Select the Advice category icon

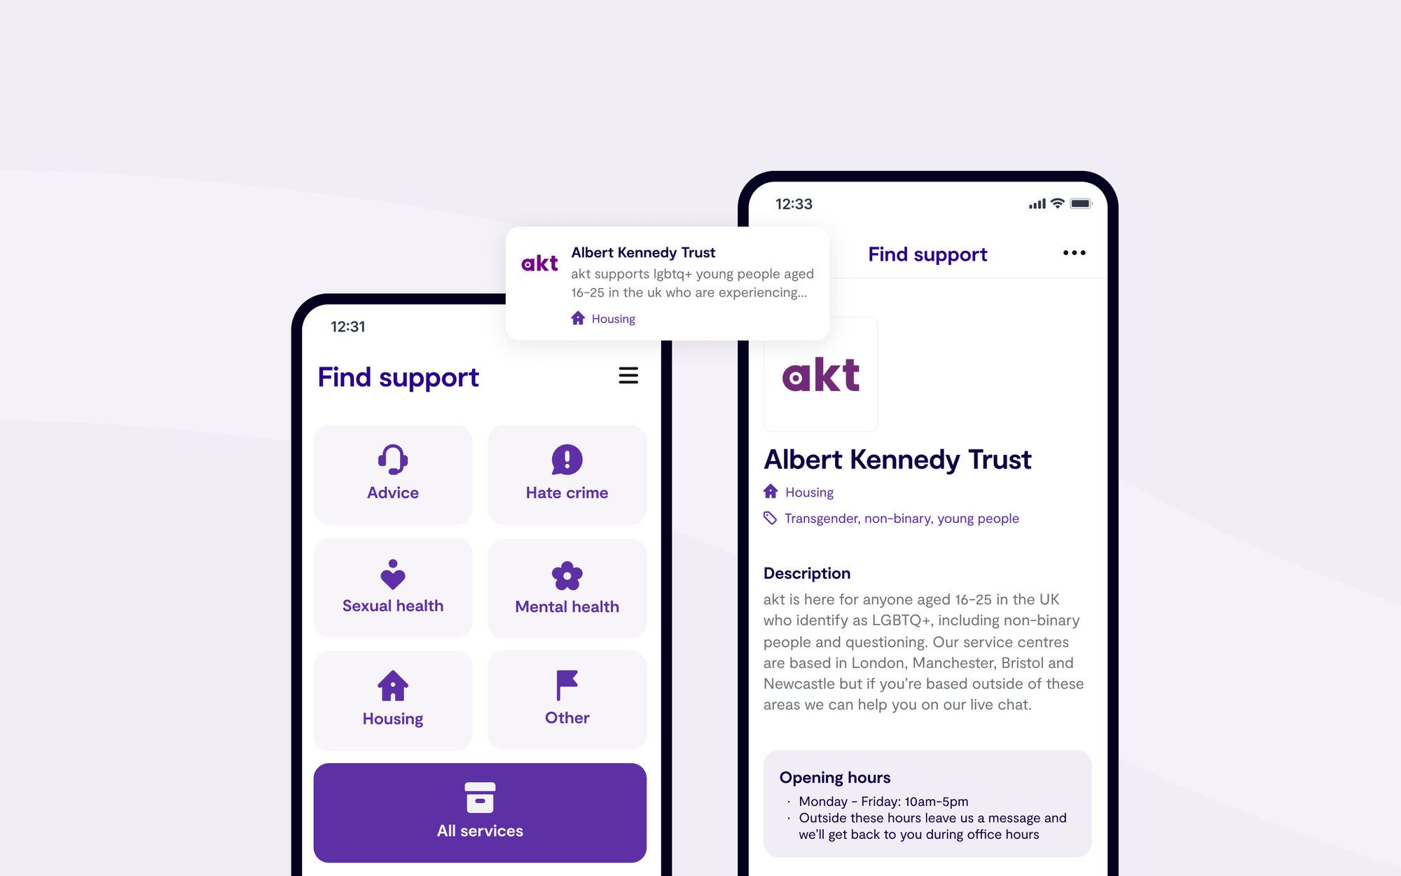pyautogui.click(x=392, y=459)
